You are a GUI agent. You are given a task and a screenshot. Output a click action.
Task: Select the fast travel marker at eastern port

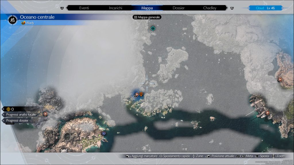pos(267,113)
